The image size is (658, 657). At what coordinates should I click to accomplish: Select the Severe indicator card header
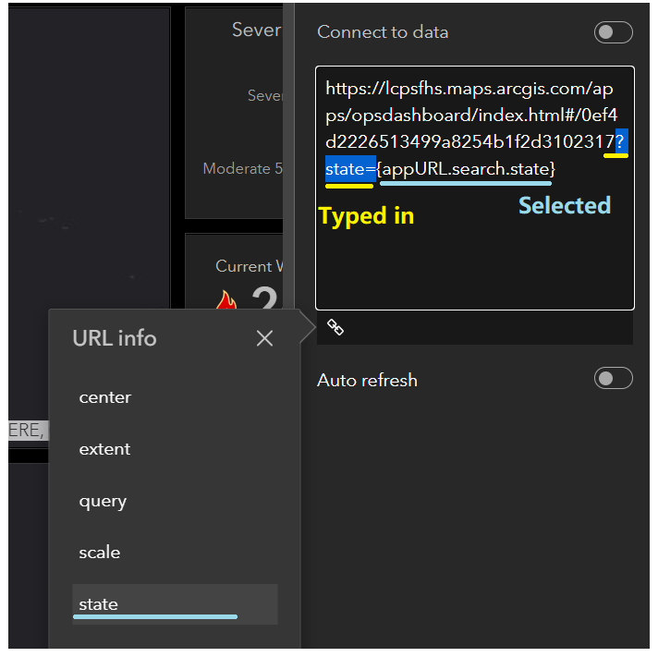tap(256, 30)
